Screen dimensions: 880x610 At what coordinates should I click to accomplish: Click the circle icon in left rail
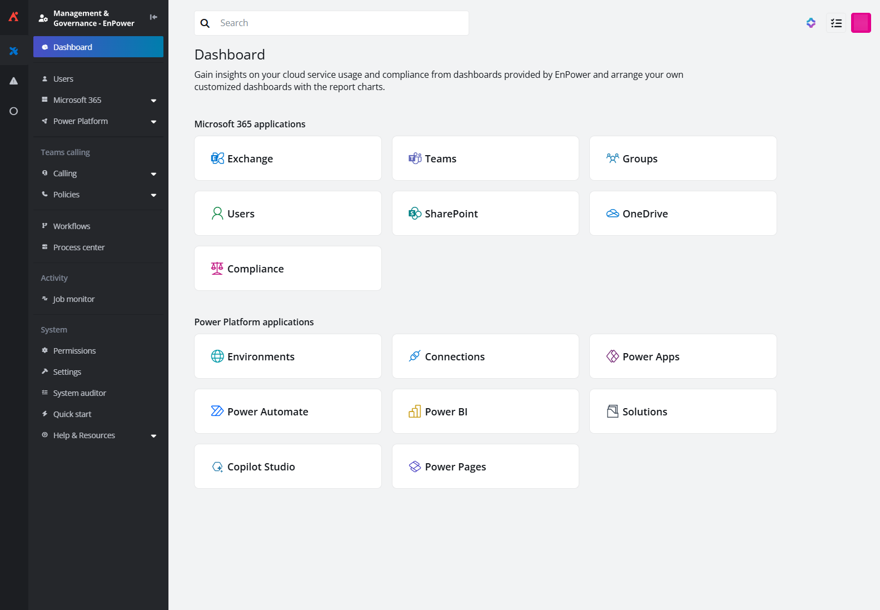click(x=14, y=111)
